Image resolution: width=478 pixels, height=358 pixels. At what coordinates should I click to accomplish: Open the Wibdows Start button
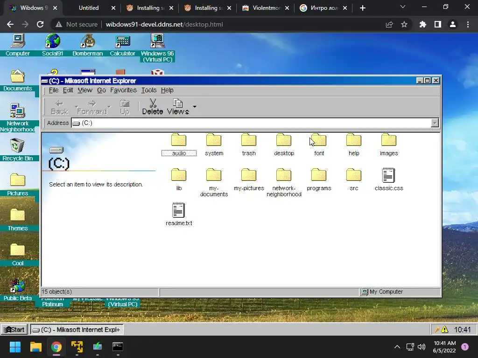pyautogui.click(x=14, y=330)
